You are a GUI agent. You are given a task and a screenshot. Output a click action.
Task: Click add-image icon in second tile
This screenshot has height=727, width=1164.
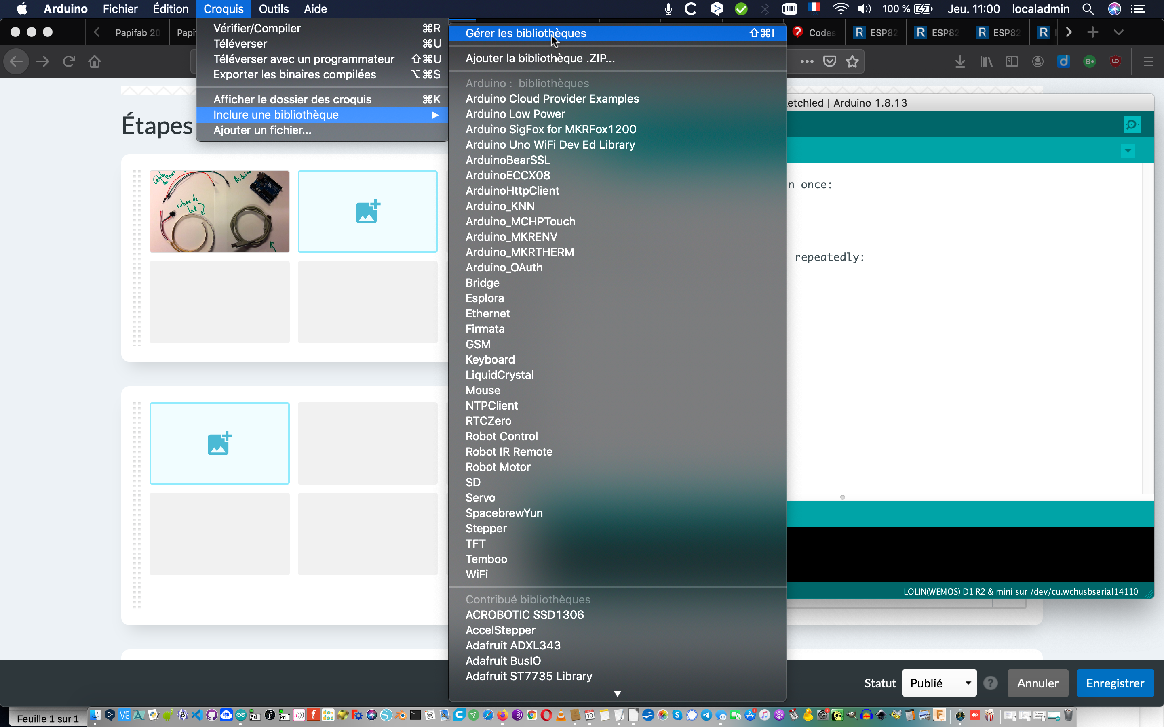point(367,212)
